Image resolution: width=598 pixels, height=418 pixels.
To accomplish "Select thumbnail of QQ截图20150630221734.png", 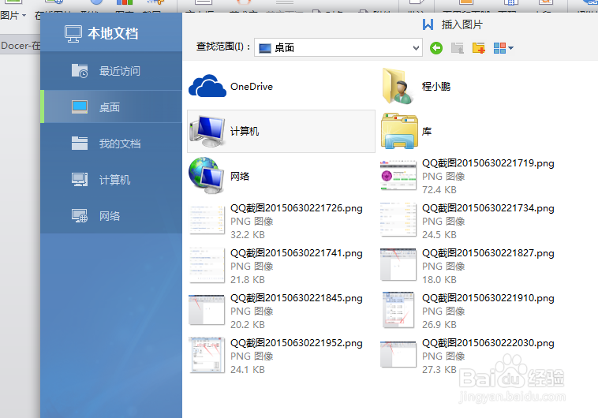I will 398,220.
